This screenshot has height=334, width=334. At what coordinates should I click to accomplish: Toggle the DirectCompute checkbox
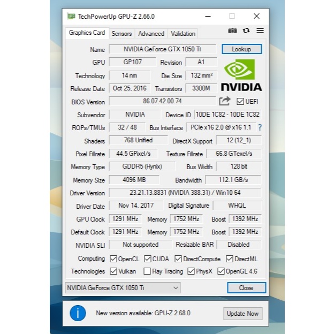(x=178, y=259)
